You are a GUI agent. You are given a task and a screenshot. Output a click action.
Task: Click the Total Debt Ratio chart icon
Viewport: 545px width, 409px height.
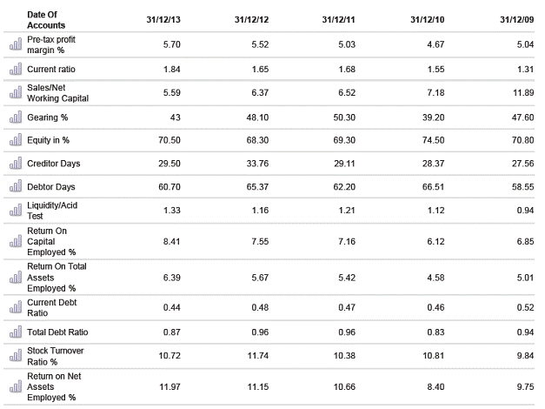(15, 332)
